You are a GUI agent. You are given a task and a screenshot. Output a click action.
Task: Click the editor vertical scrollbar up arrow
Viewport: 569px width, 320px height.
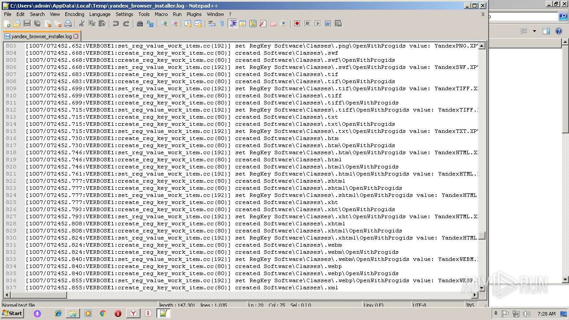pyautogui.click(x=481, y=46)
